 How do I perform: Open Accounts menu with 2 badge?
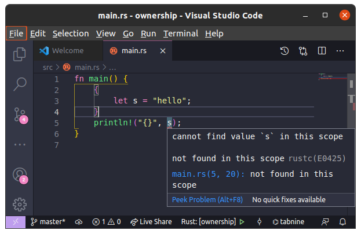tap(20, 176)
